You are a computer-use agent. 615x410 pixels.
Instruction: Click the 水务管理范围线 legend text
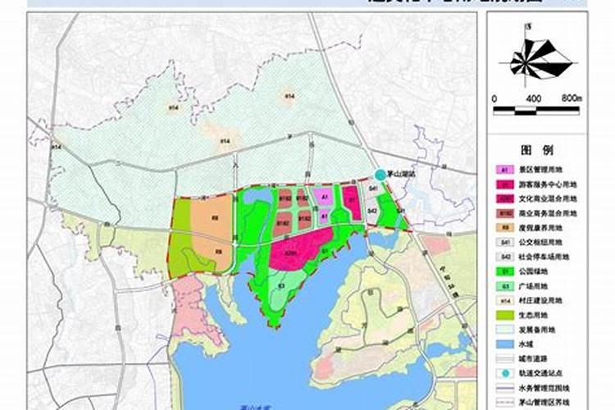pos(544,388)
